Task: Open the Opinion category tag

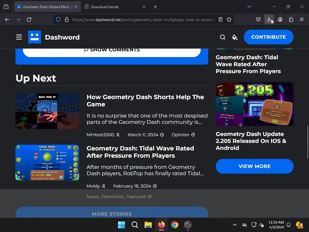Action: pos(183,135)
